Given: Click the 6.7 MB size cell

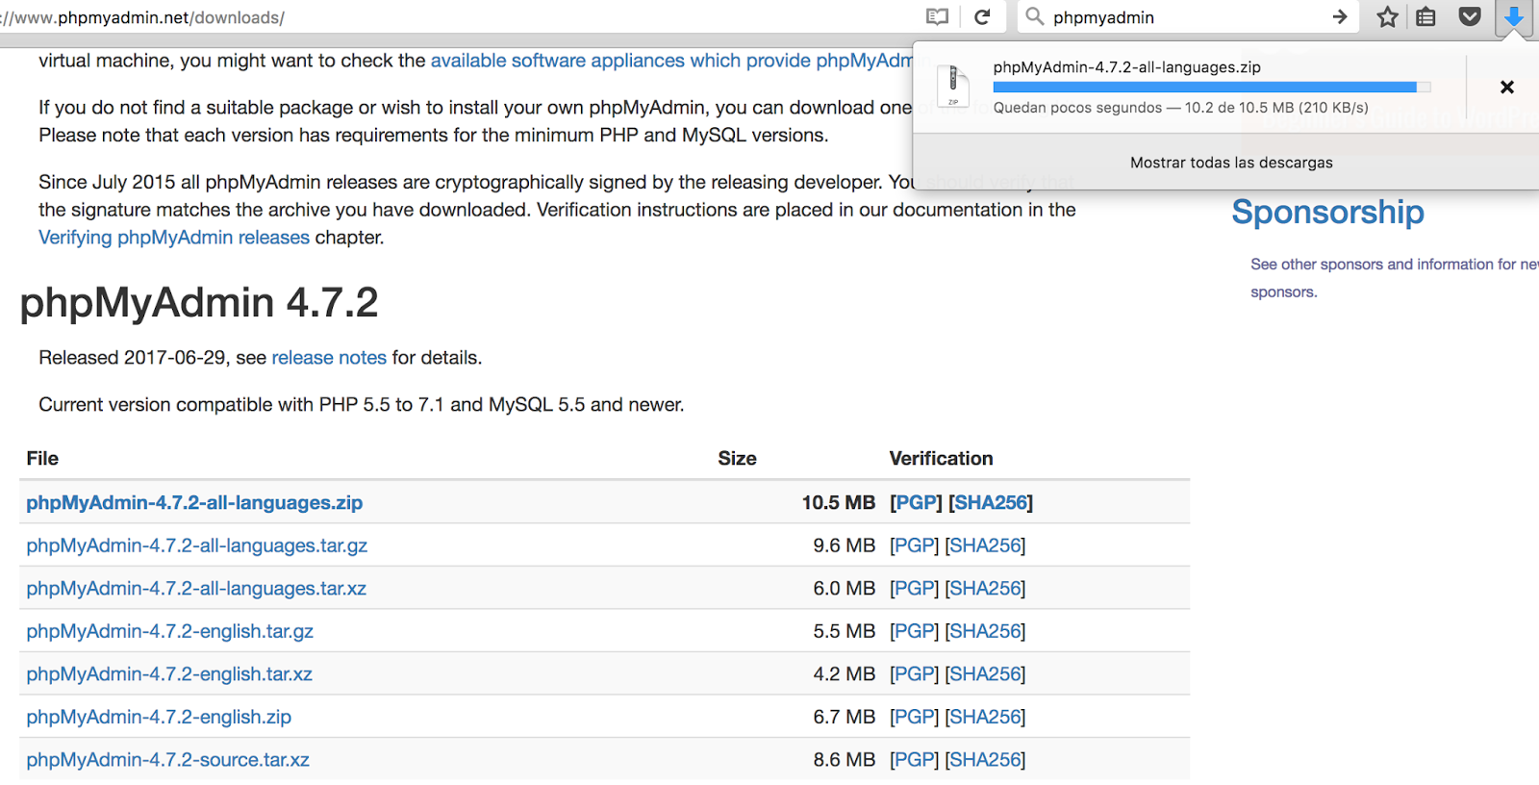Looking at the screenshot, I should [845, 717].
